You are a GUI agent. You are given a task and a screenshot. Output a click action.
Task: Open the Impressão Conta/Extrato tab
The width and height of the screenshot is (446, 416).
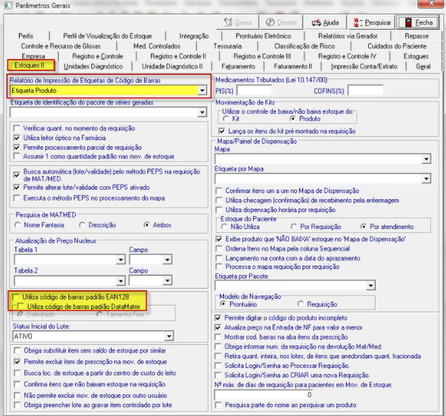point(364,66)
